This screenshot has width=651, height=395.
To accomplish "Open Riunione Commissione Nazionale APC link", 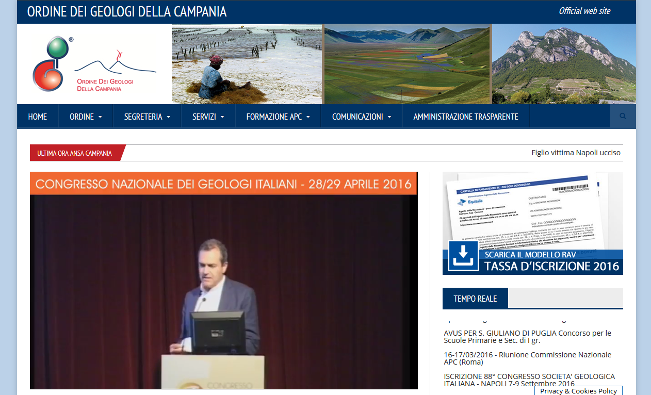I will tap(527, 358).
